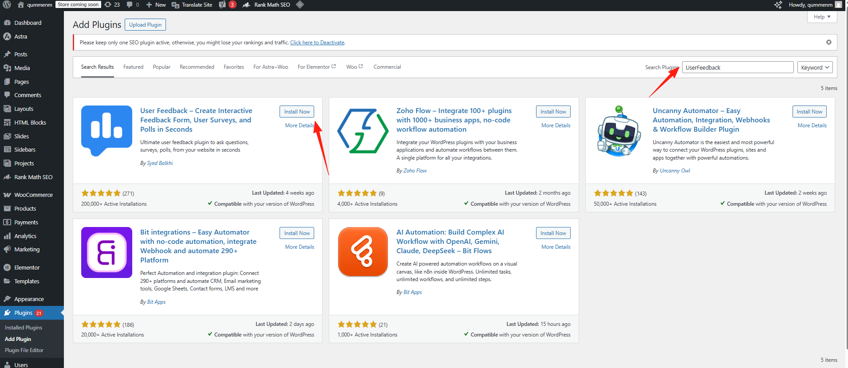The width and height of the screenshot is (848, 368).
Task: Click the Bit Integrations purple icon
Action: pos(106,252)
